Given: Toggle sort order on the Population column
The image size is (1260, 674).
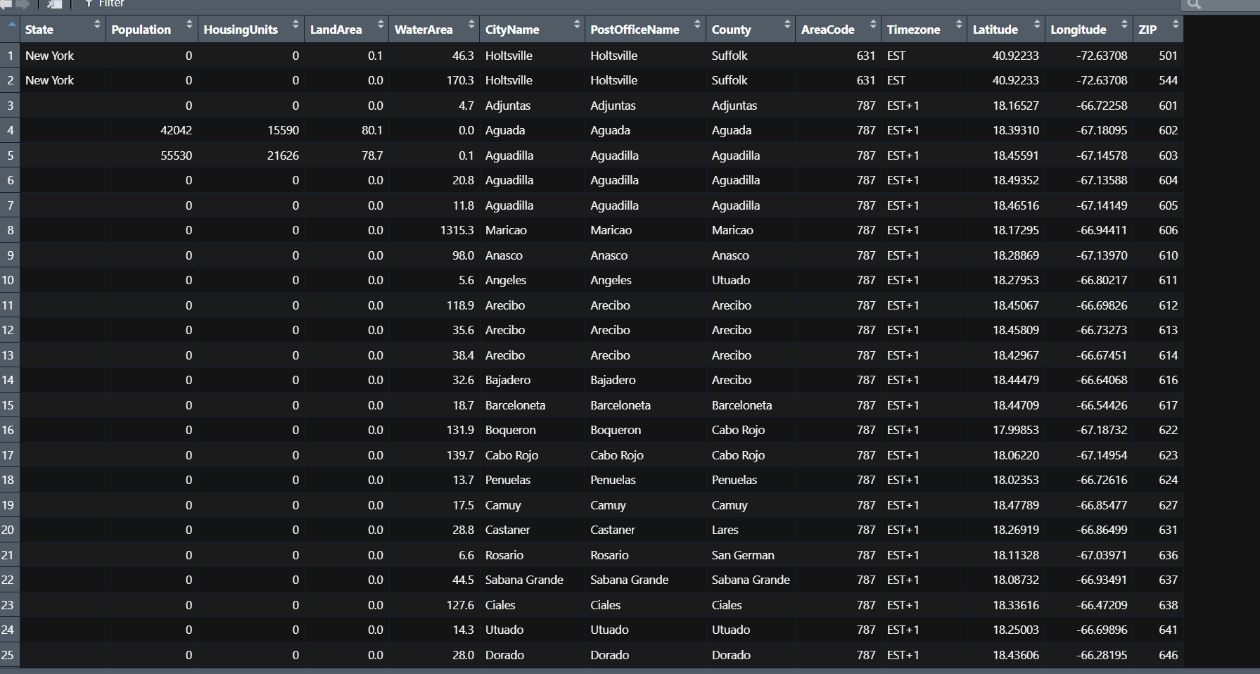Looking at the screenshot, I should 188,29.
